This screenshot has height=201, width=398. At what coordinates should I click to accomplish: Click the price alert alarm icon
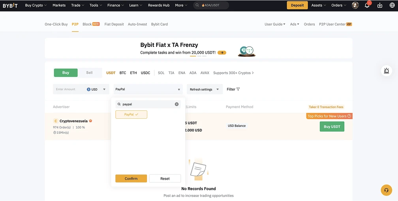[x=386, y=71]
